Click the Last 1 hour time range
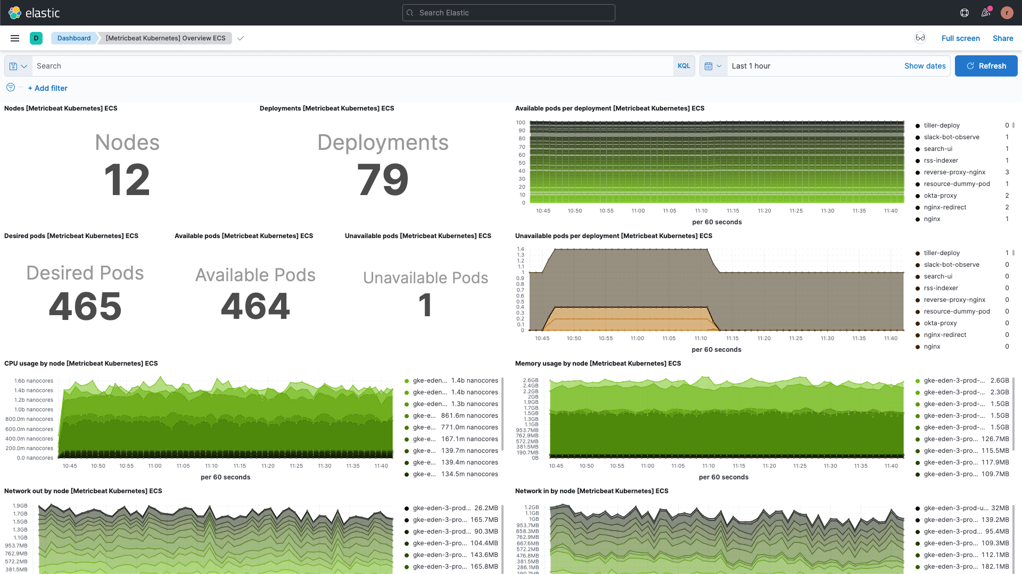This screenshot has height=574, width=1022. tap(751, 66)
